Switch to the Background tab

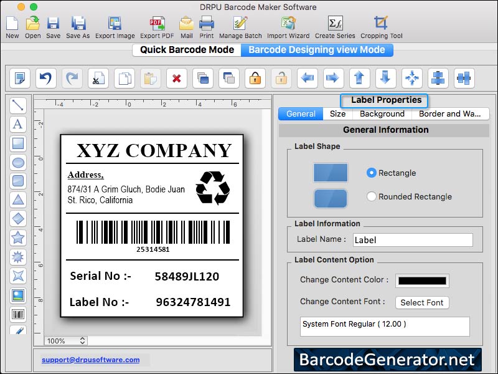pos(382,113)
